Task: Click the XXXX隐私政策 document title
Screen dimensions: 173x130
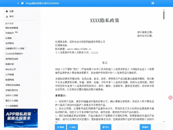Action: (105, 21)
